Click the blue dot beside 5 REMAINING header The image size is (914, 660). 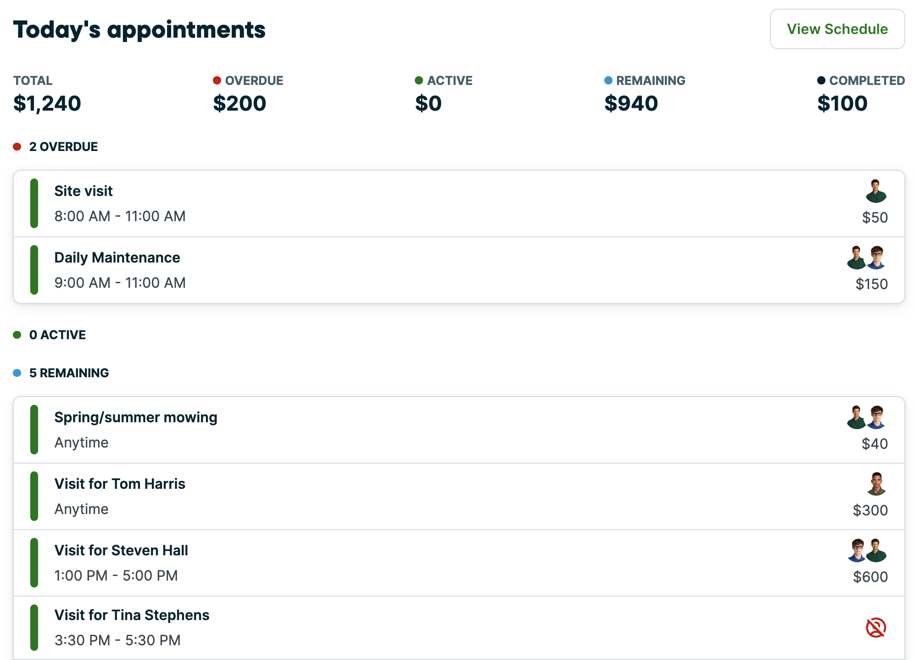point(17,373)
